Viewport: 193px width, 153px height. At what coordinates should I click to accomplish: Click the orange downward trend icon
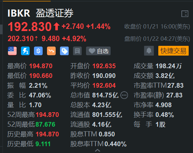(x=51, y=51)
